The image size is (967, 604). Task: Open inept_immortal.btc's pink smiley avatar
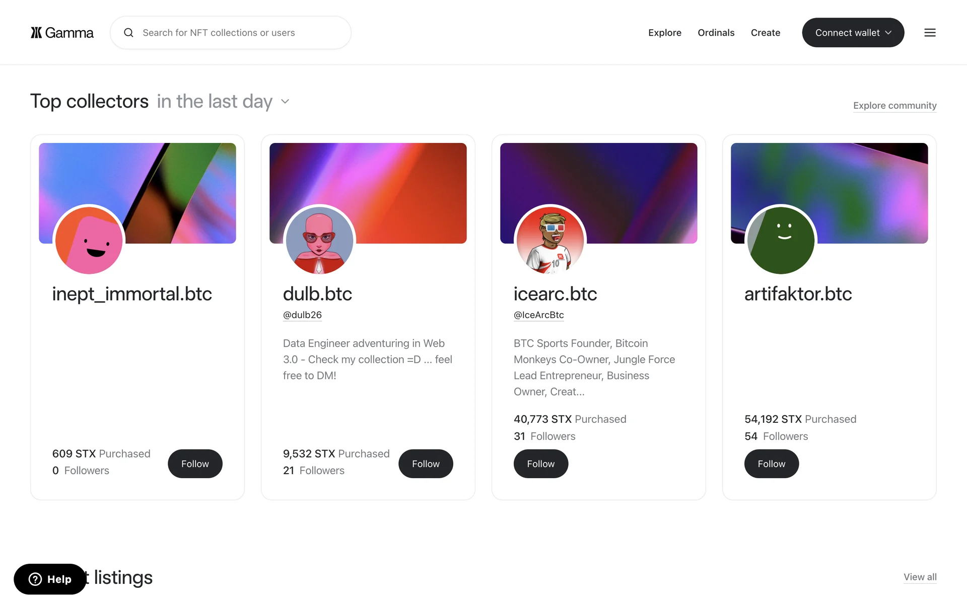pos(89,240)
